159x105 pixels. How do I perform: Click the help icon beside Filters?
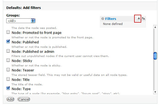tap(103, 19)
